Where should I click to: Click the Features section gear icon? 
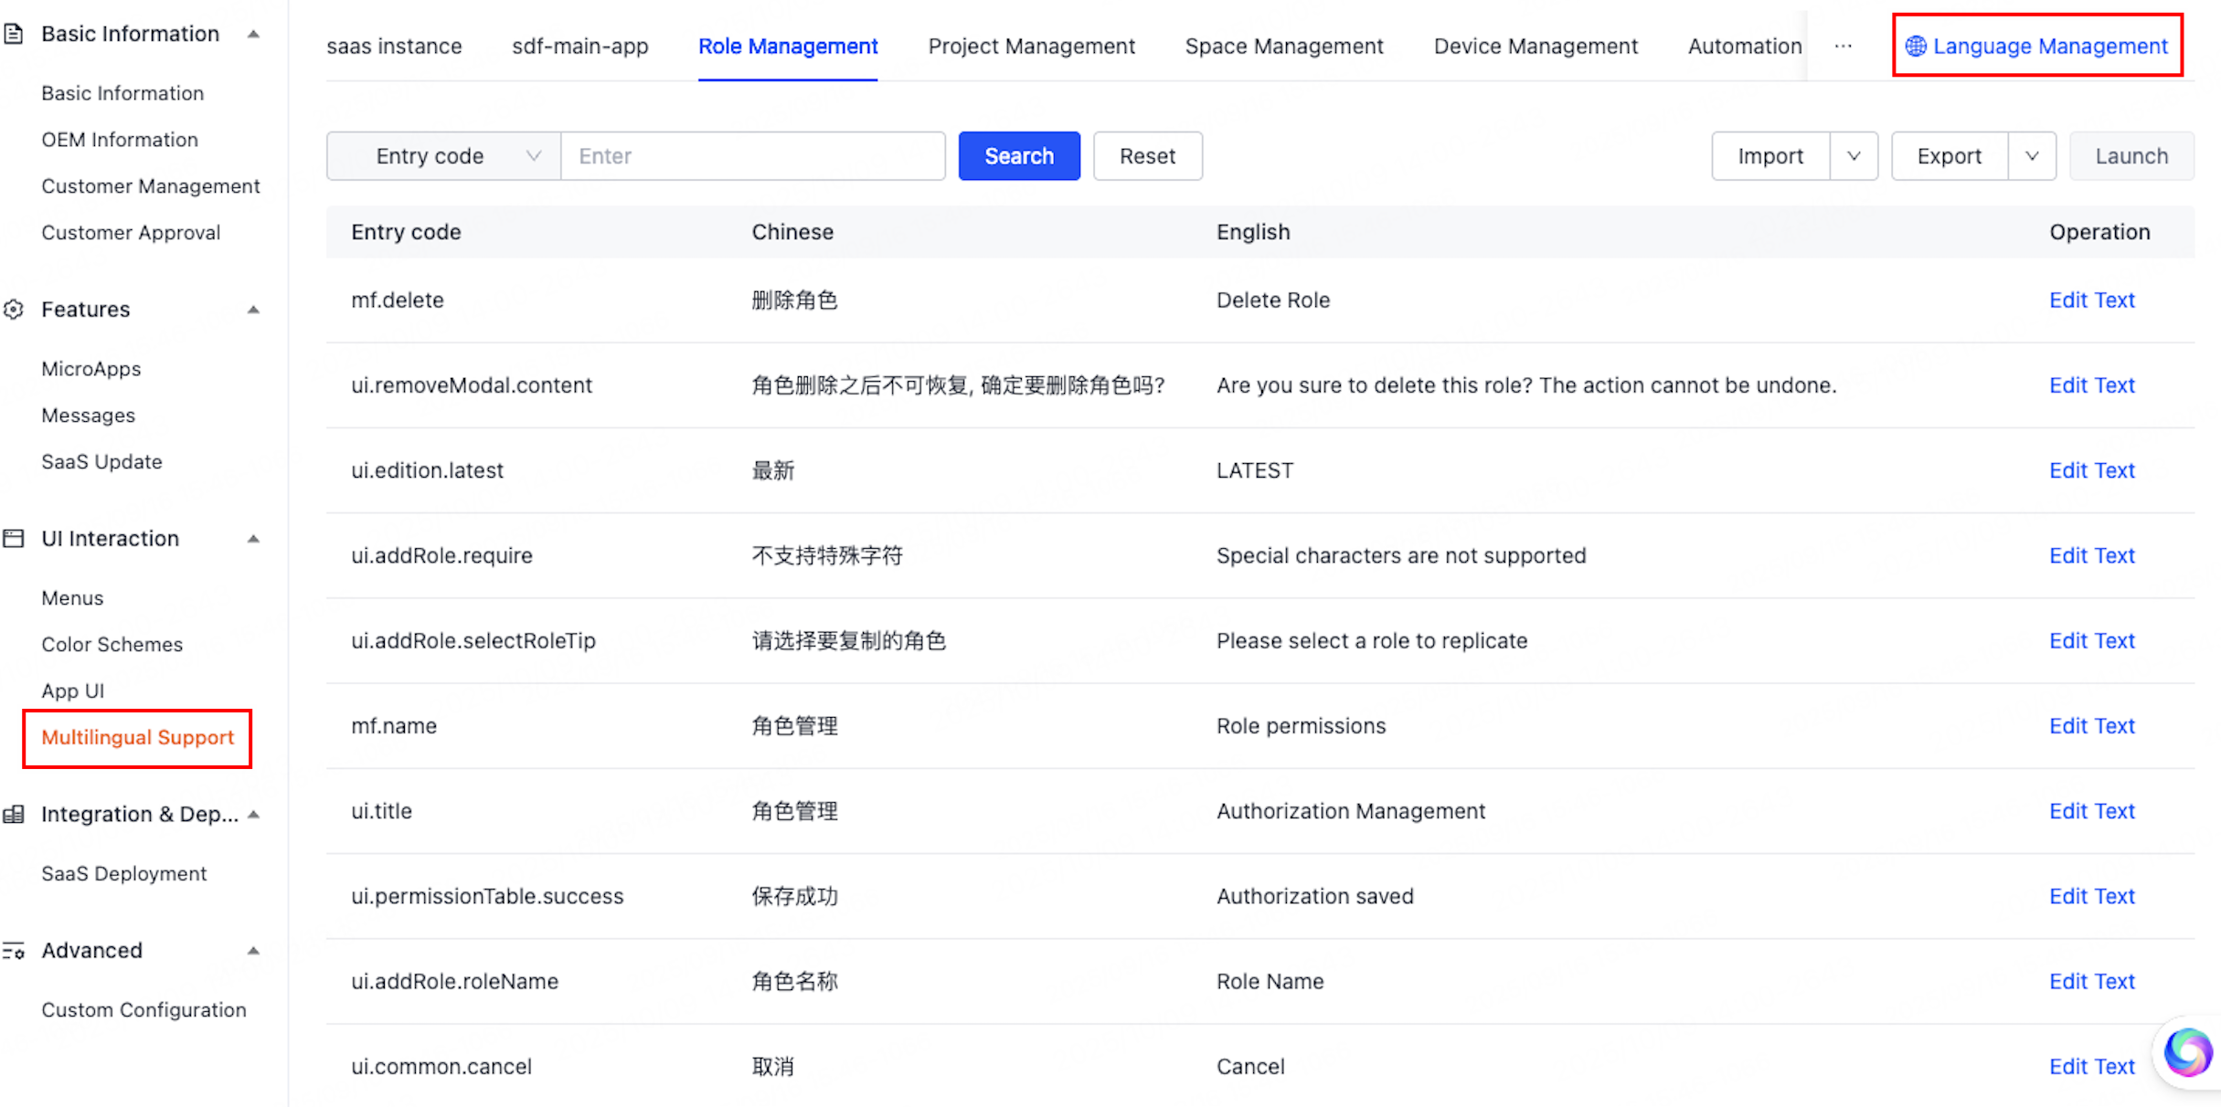(x=13, y=310)
